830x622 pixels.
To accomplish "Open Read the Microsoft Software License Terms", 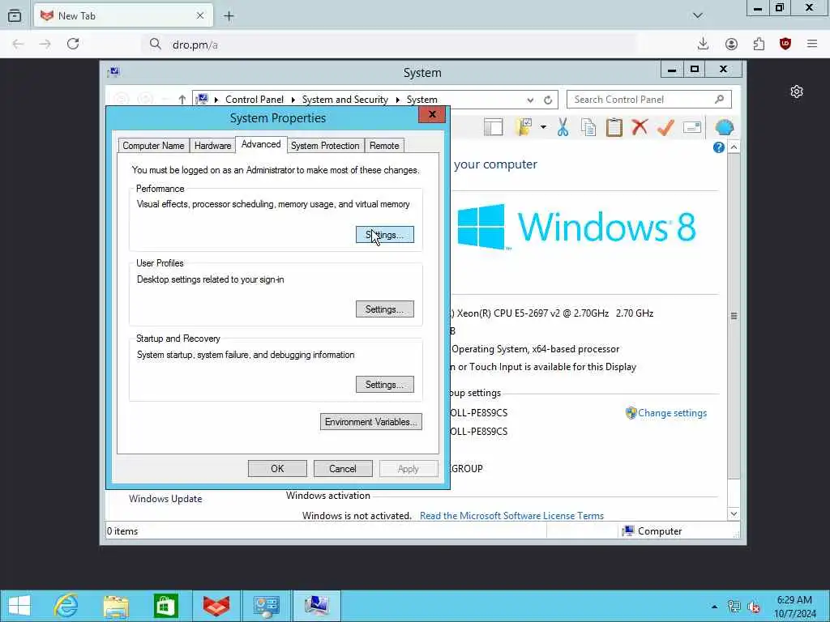I will (511, 516).
